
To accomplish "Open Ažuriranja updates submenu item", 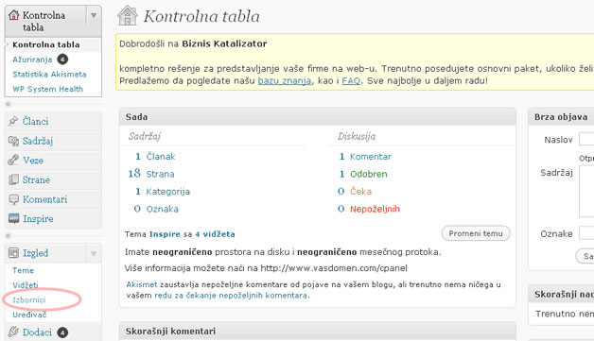I will [x=32, y=60].
